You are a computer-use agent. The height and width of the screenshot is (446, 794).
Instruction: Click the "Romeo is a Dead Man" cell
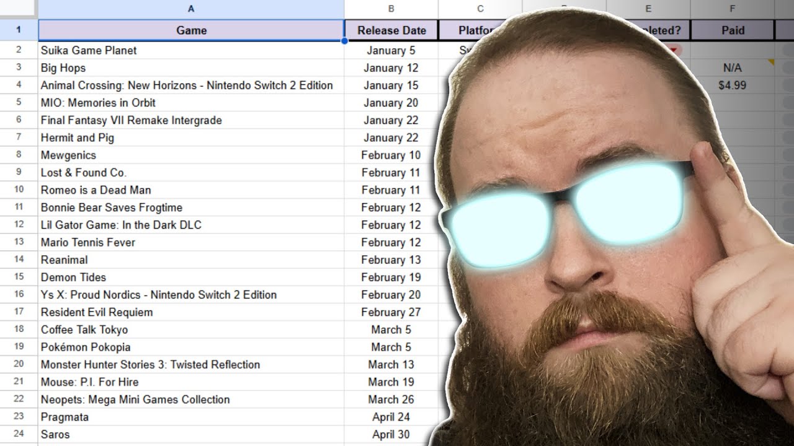click(191, 190)
